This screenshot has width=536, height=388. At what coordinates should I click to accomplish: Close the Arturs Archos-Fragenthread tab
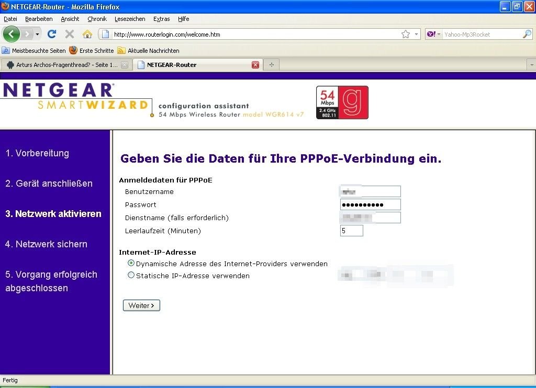point(125,65)
